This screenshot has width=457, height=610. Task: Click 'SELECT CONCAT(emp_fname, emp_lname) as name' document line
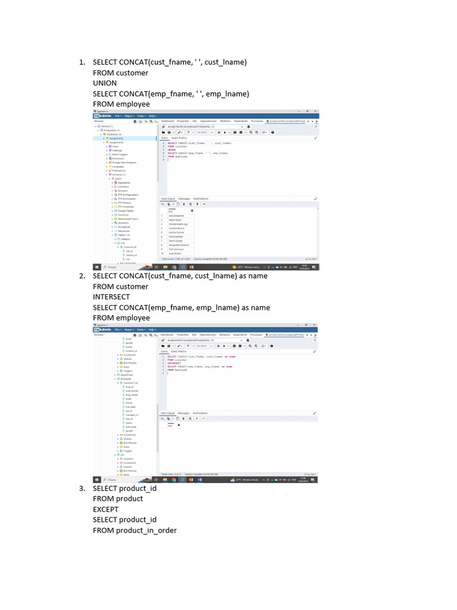coord(181,308)
